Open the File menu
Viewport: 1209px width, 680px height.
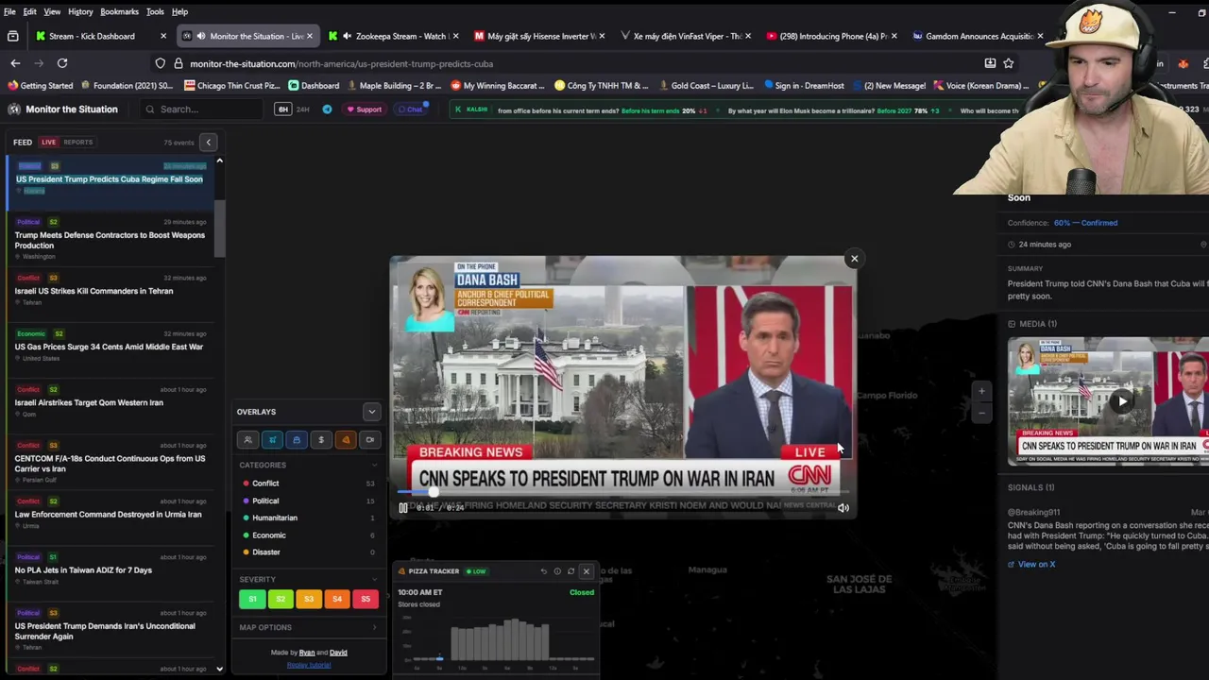(x=9, y=11)
